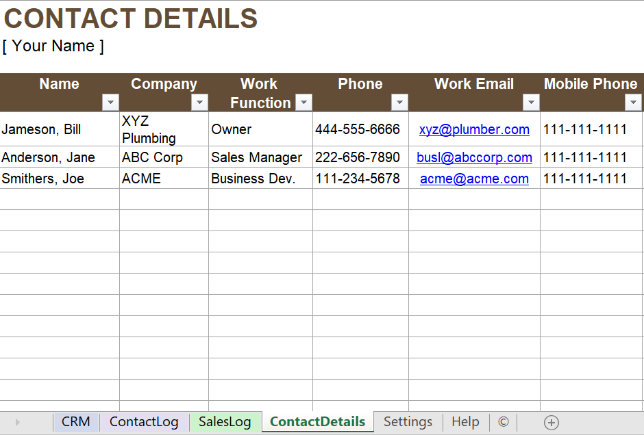The height and width of the screenshot is (435, 644).
Task: Open the Phone column filter dropdown
Action: [x=399, y=103]
